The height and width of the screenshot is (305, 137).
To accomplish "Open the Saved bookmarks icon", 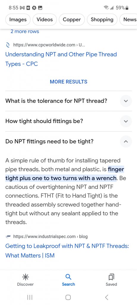I will 111,277.
